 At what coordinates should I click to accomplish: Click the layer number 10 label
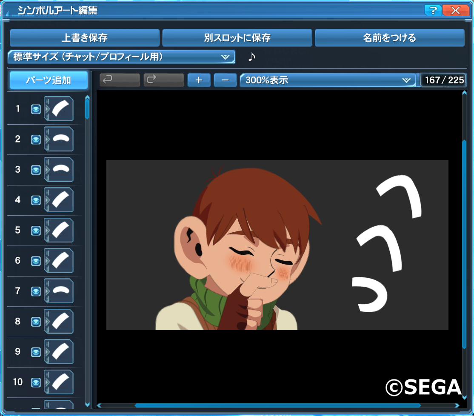(x=18, y=382)
